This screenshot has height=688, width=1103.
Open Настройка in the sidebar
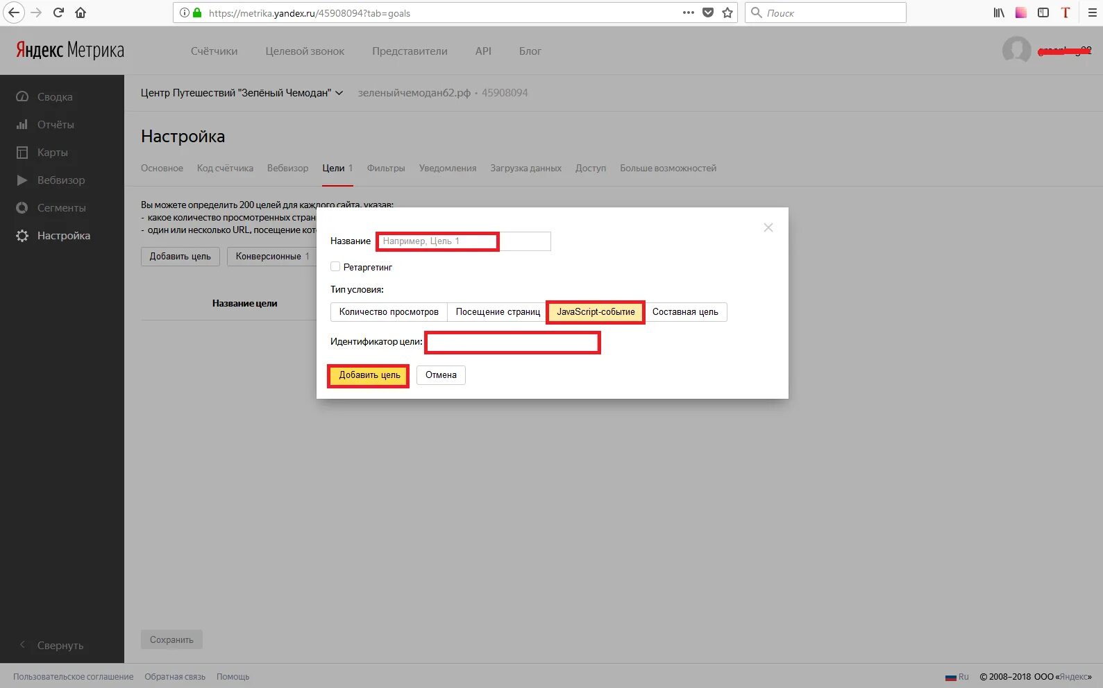click(x=64, y=236)
